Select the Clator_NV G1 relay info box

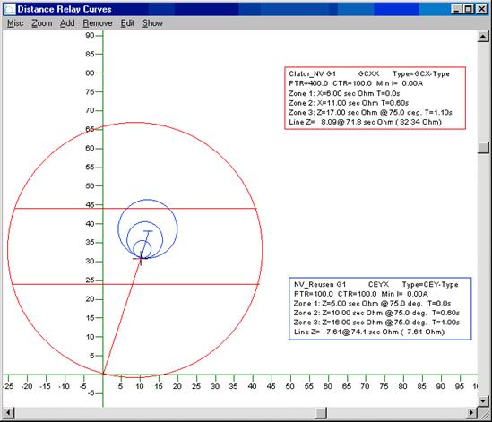(375, 98)
